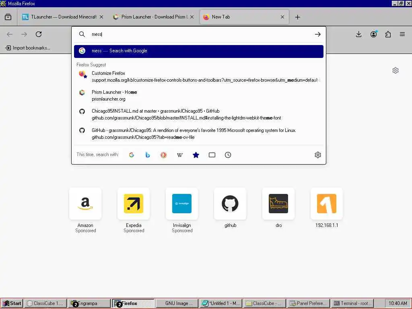Image resolution: width=412 pixels, height=309 pixels.
Task: Click Import bookmarks button
Action: tap(28, 48)
